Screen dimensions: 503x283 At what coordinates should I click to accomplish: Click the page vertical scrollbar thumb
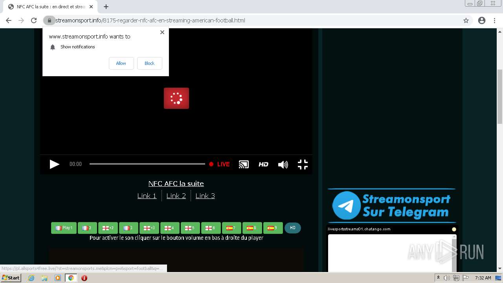[500, 96]
